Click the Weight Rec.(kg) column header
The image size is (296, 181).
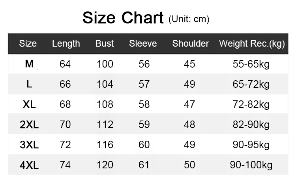coord(252,43)
